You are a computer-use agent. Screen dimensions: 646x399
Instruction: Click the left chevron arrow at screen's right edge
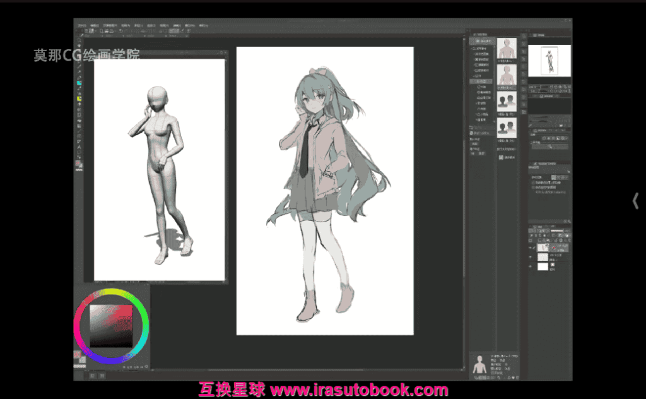pyautogui.click(x=635, y=201)
